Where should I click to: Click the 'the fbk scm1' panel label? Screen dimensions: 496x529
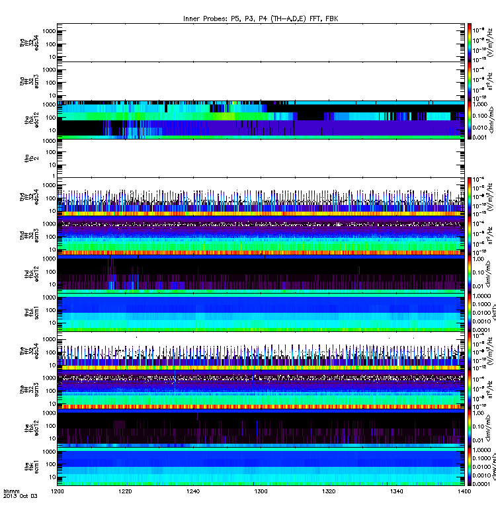(x=32, y=466)
